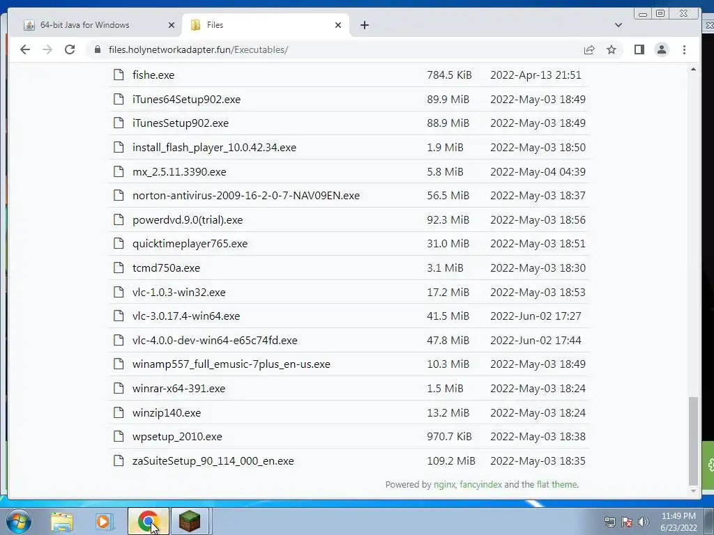Download wpsetup_2010.exe
The image size is (714, 535).
(x=177, y=437)
